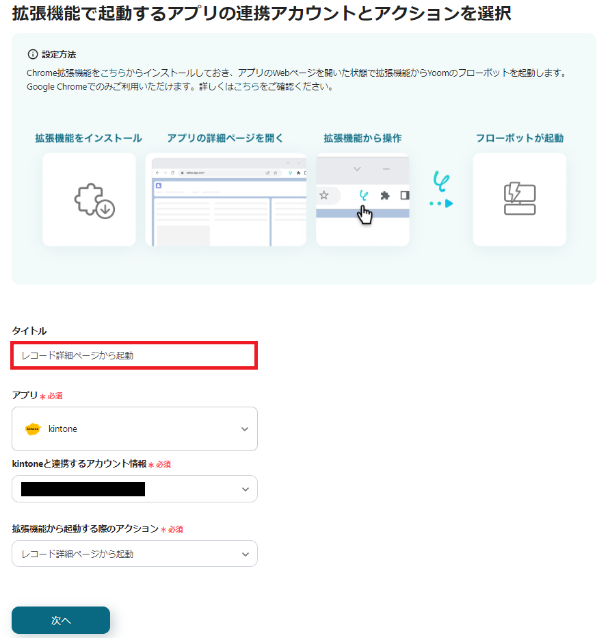Open the アプリ kintone dropdown

135,429
